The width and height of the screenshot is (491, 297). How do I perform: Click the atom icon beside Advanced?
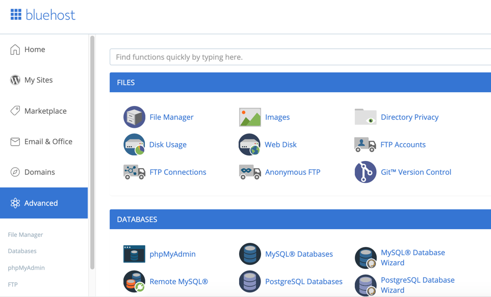coord(15,203)
